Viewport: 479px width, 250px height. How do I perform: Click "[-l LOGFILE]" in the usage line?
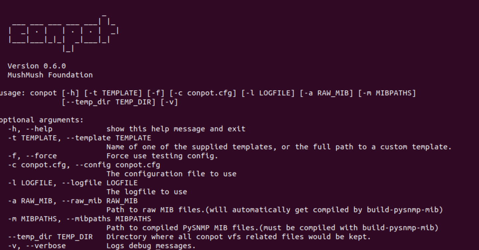[x=268, y=93]
